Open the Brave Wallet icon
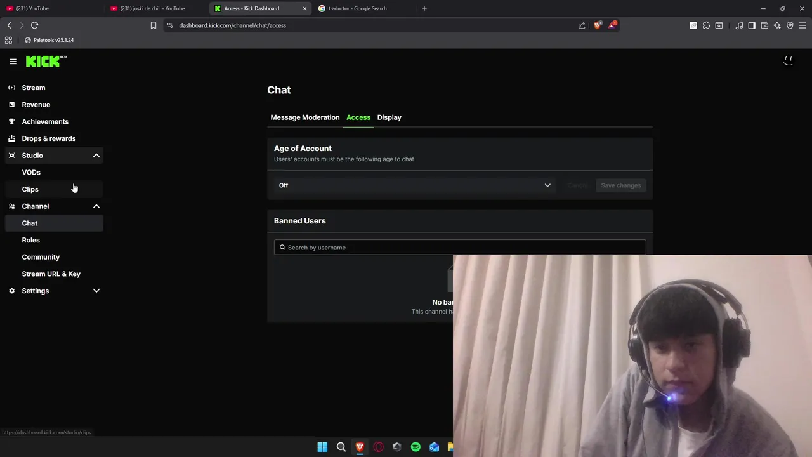 pyautogui.click(x=764, y=25)
